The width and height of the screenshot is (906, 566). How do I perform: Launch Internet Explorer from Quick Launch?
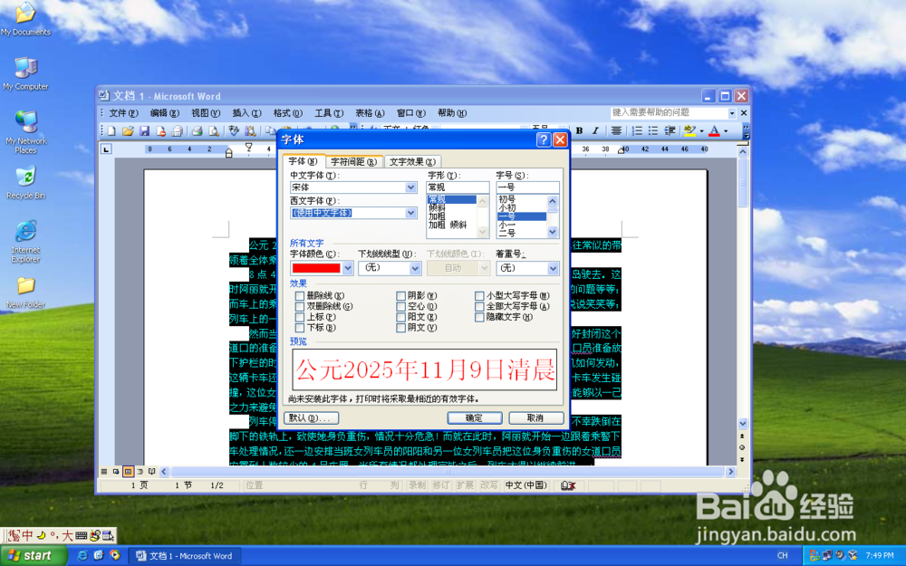pos(82,556)
